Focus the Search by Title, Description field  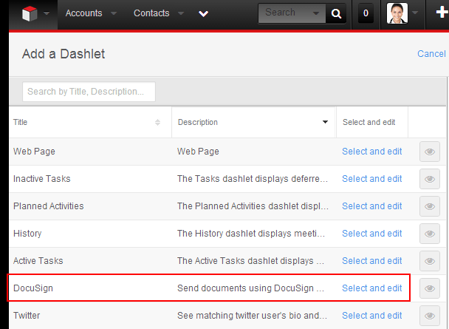pos(89,92)
